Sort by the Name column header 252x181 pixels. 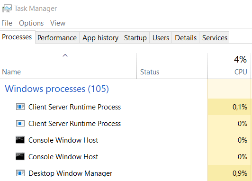click(68, 66)
